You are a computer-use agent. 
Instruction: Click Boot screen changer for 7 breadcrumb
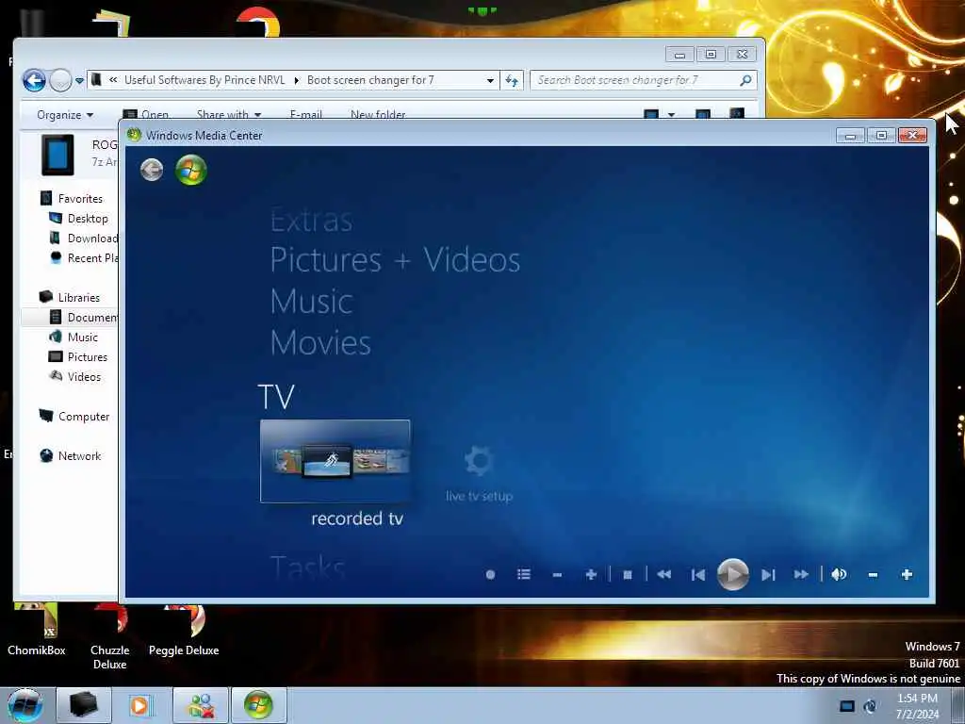click(x=370, y=80)
